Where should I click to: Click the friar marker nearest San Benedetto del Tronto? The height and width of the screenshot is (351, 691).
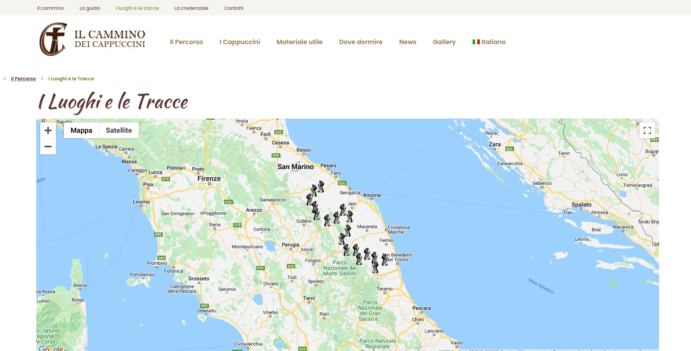(x=385, y=260)
